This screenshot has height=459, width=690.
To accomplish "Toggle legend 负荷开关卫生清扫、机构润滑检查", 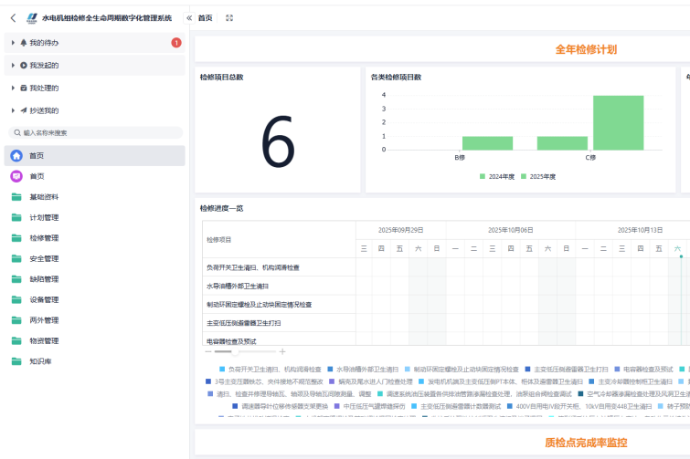I will click(271, 370).
